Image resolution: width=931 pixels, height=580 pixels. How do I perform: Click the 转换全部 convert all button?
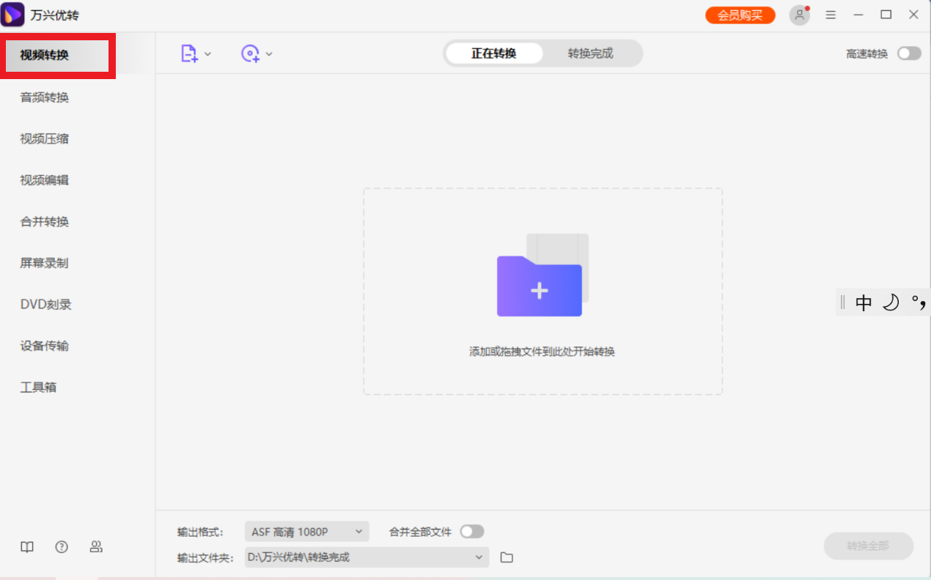pos(869,546)
